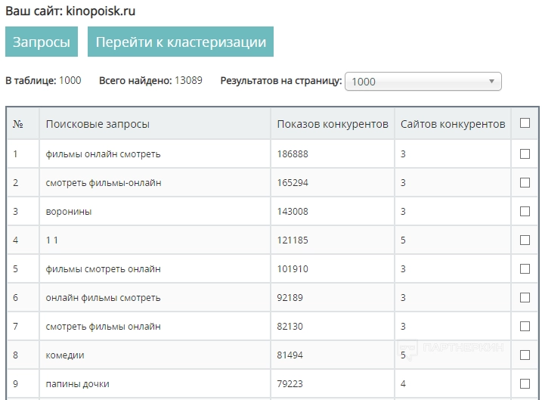This screenshot has height=400, width=542.
Task: Enable checkbox for фильмы смотреть онлайн
Action: 525,269
